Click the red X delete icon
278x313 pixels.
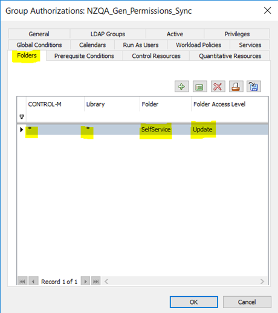click(218, 87)
